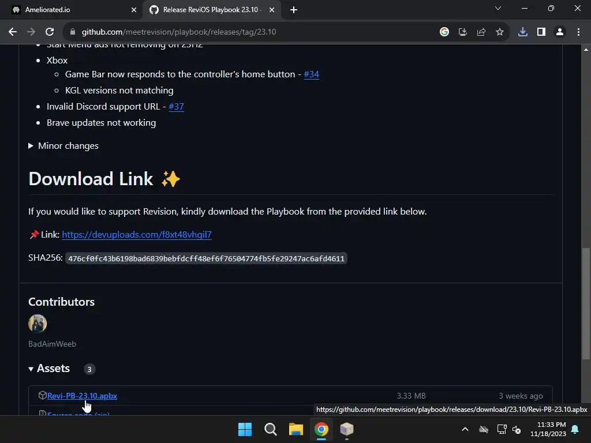Click the package icon beside Revi-PB-23.10.apbx
The width and height of the screenshot is (591, 443).
click(x=42, y=395)
